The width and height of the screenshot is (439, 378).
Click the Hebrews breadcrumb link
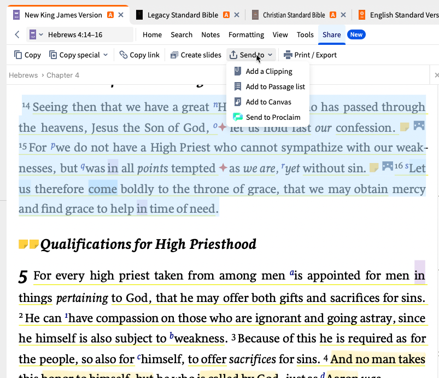tap(24, 75)
